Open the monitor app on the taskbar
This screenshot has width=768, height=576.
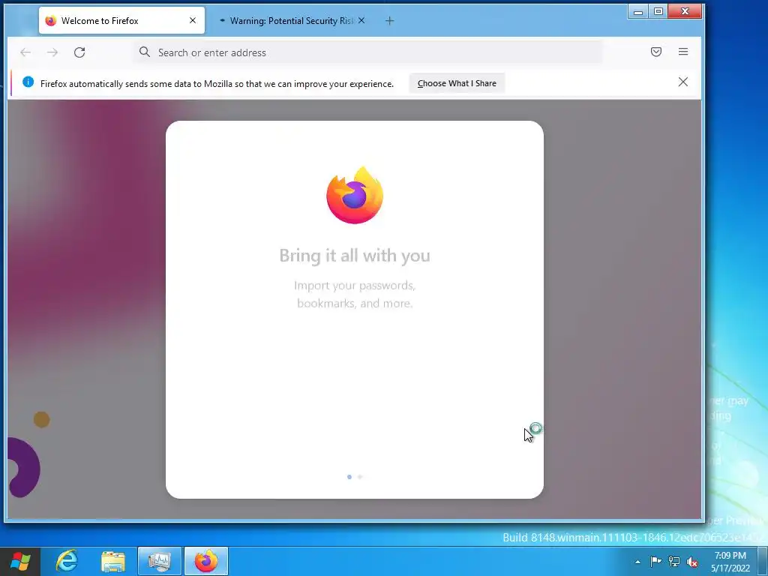point(160,561)
